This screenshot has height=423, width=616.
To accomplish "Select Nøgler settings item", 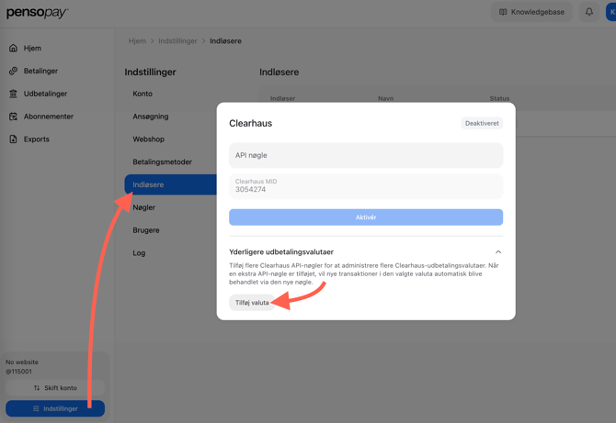I will click(143, 207).
